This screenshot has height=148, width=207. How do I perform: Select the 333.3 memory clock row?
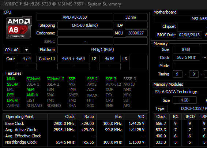coord(180,142)
